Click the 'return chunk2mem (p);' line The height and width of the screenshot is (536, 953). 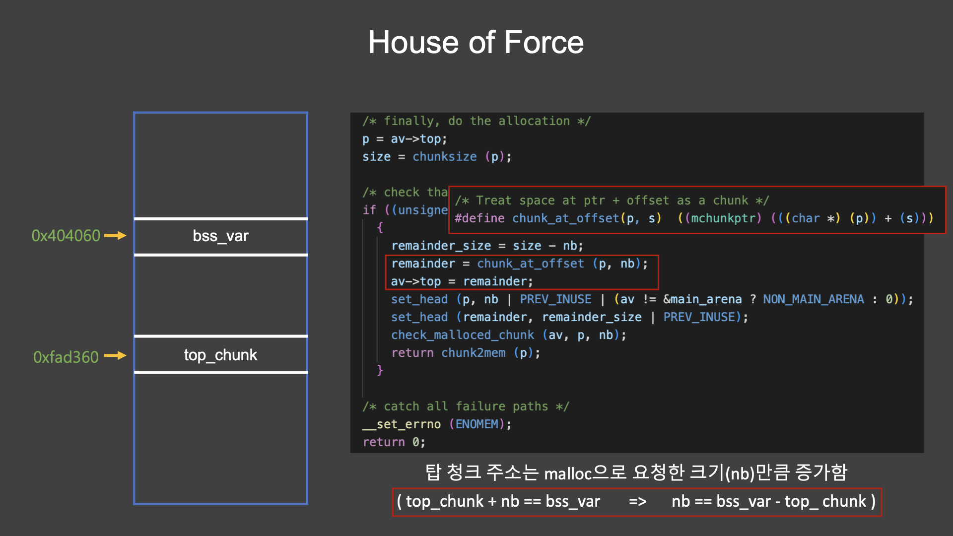point(465,353)
